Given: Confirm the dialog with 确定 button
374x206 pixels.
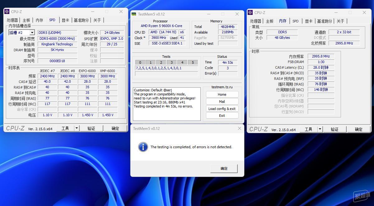Looking at the screenshot, I should point(224,168).
